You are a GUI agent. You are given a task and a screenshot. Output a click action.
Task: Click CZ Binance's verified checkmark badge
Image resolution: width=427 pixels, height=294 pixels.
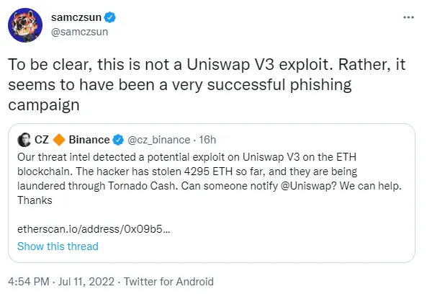(x=118, y=140)
